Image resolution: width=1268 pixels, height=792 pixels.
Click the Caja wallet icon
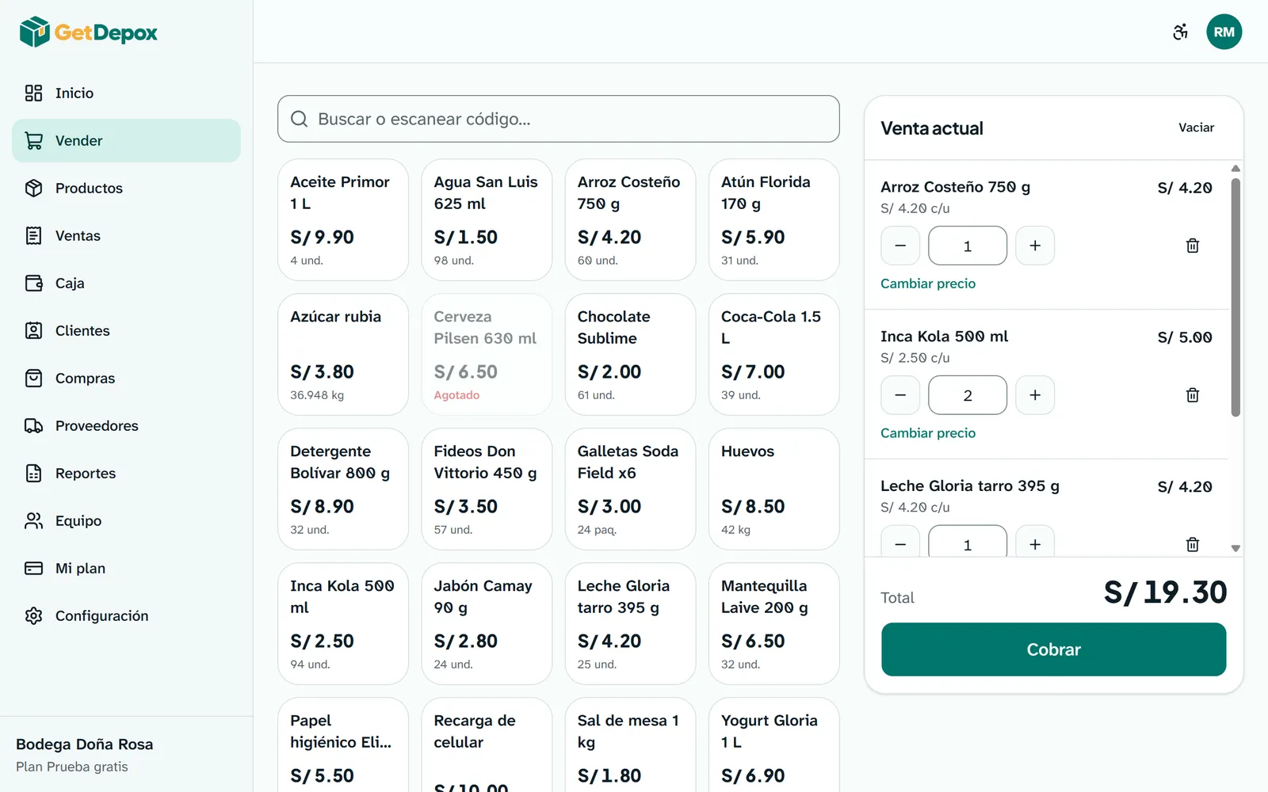click(33, 284)
